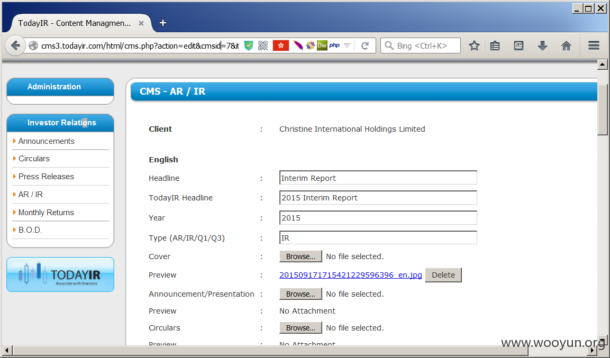Reload the page with the refresh icon
Viewport: 610px width, 358px height.
click(x=365, y=46)
